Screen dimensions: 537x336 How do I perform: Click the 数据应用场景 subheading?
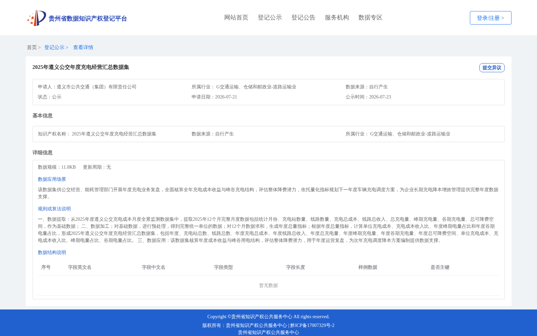click(52, 179)
